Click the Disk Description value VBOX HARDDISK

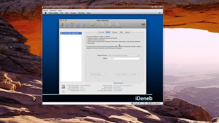point(85,86)
